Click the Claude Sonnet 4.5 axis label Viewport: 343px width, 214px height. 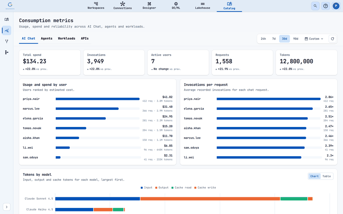click(x=39, y=199)
